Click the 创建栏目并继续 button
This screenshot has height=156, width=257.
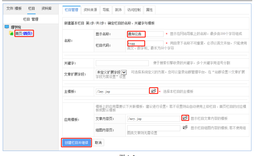76,143
